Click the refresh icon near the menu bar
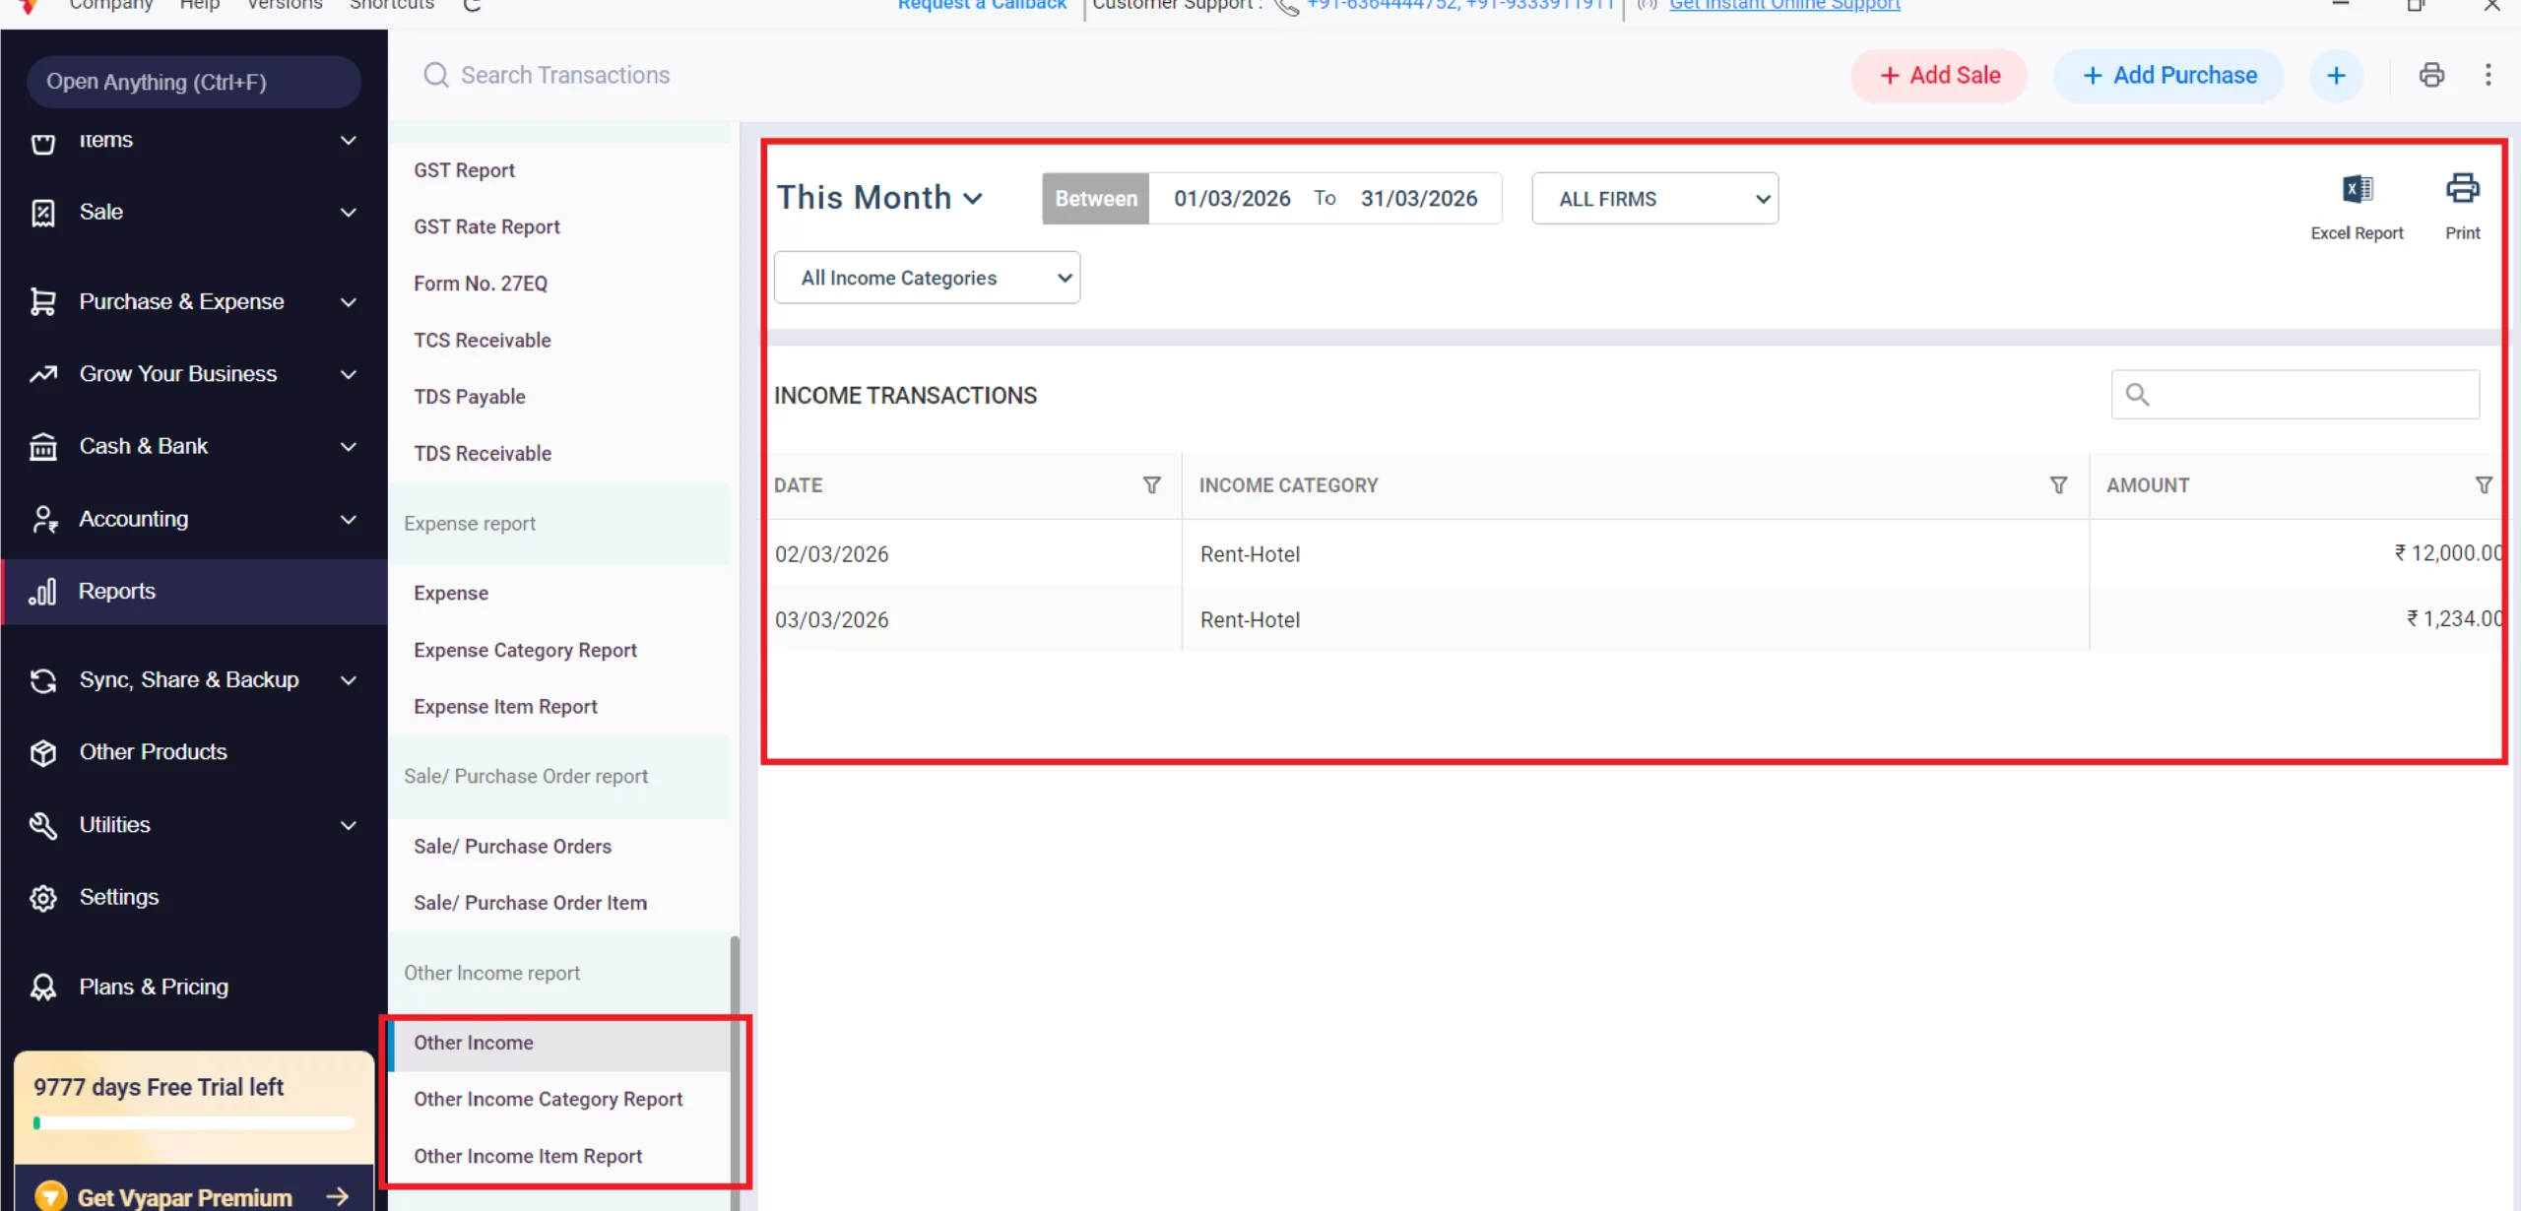 pyautogui.click(x=471, y=4)
